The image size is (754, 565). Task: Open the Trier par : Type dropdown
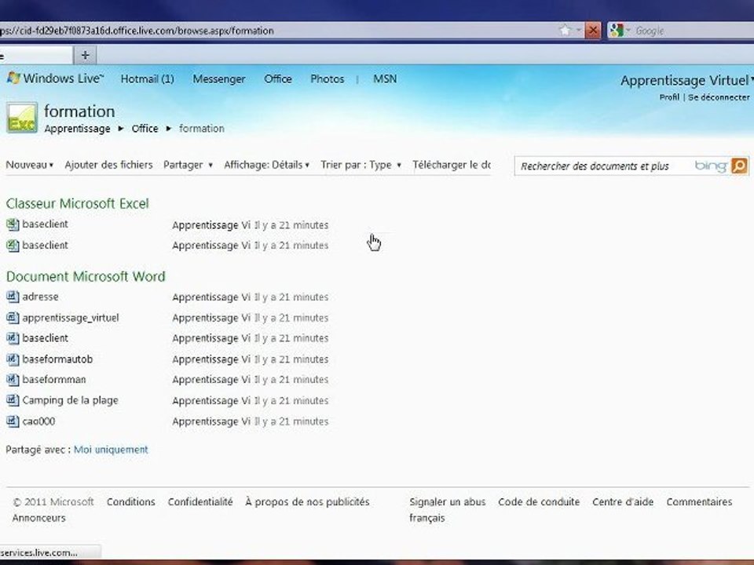361,165
